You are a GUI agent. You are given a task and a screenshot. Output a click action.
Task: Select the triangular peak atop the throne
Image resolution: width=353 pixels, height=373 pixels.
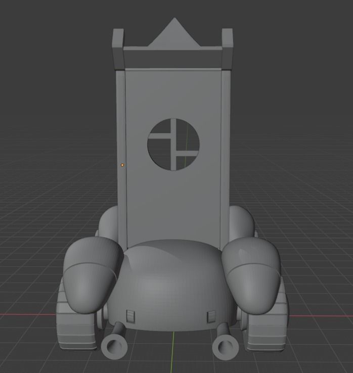point(174,32)
